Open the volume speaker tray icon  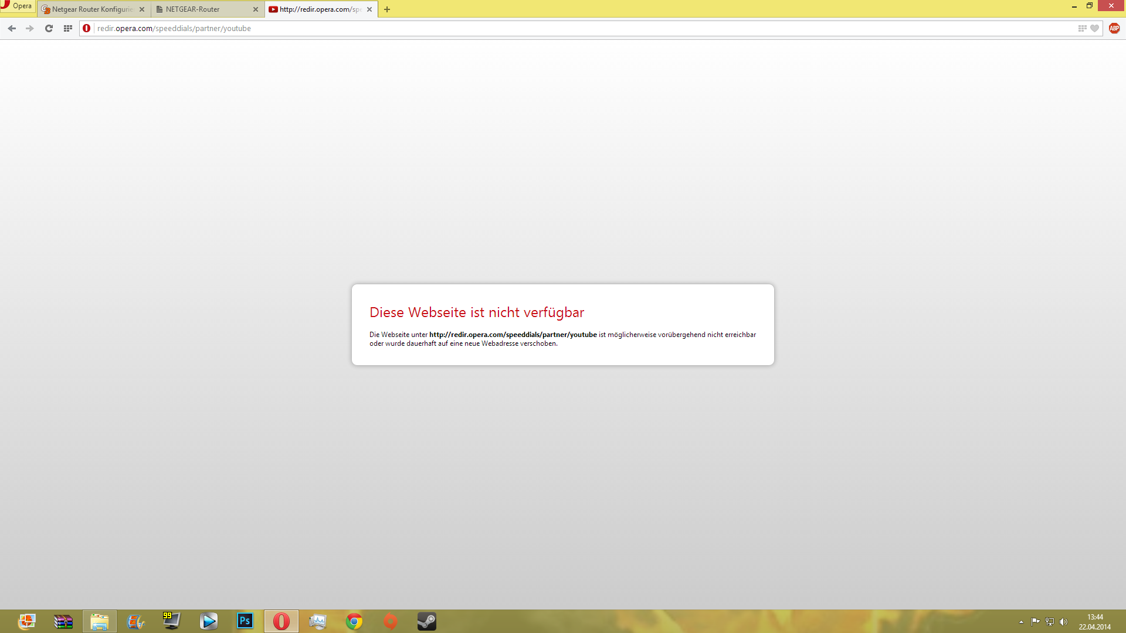click(1064, 622)
